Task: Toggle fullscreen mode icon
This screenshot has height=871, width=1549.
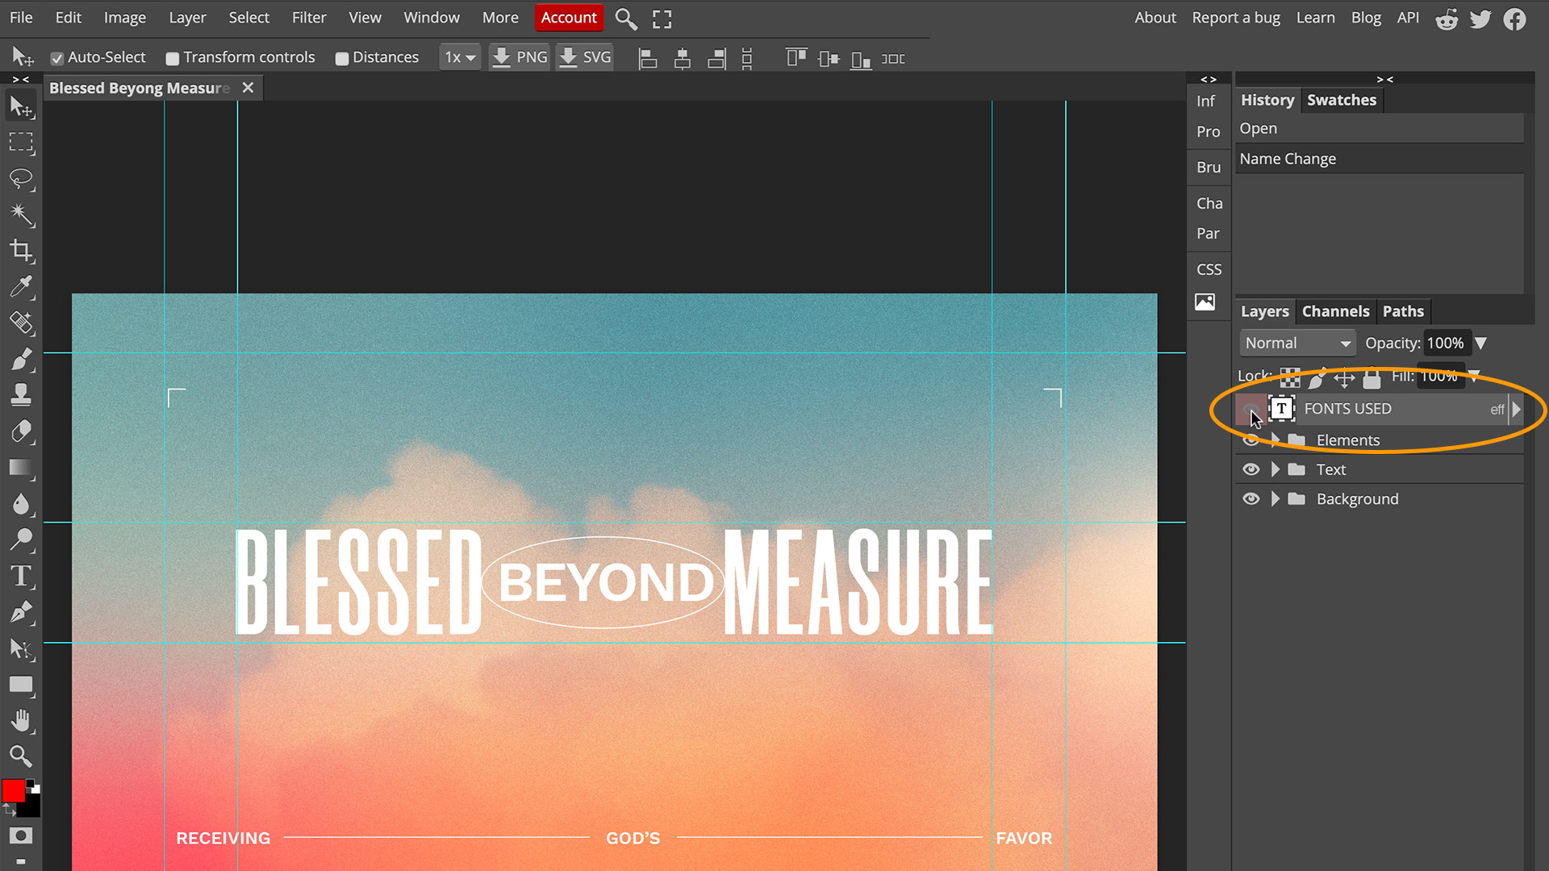Action: coord(662,19)
